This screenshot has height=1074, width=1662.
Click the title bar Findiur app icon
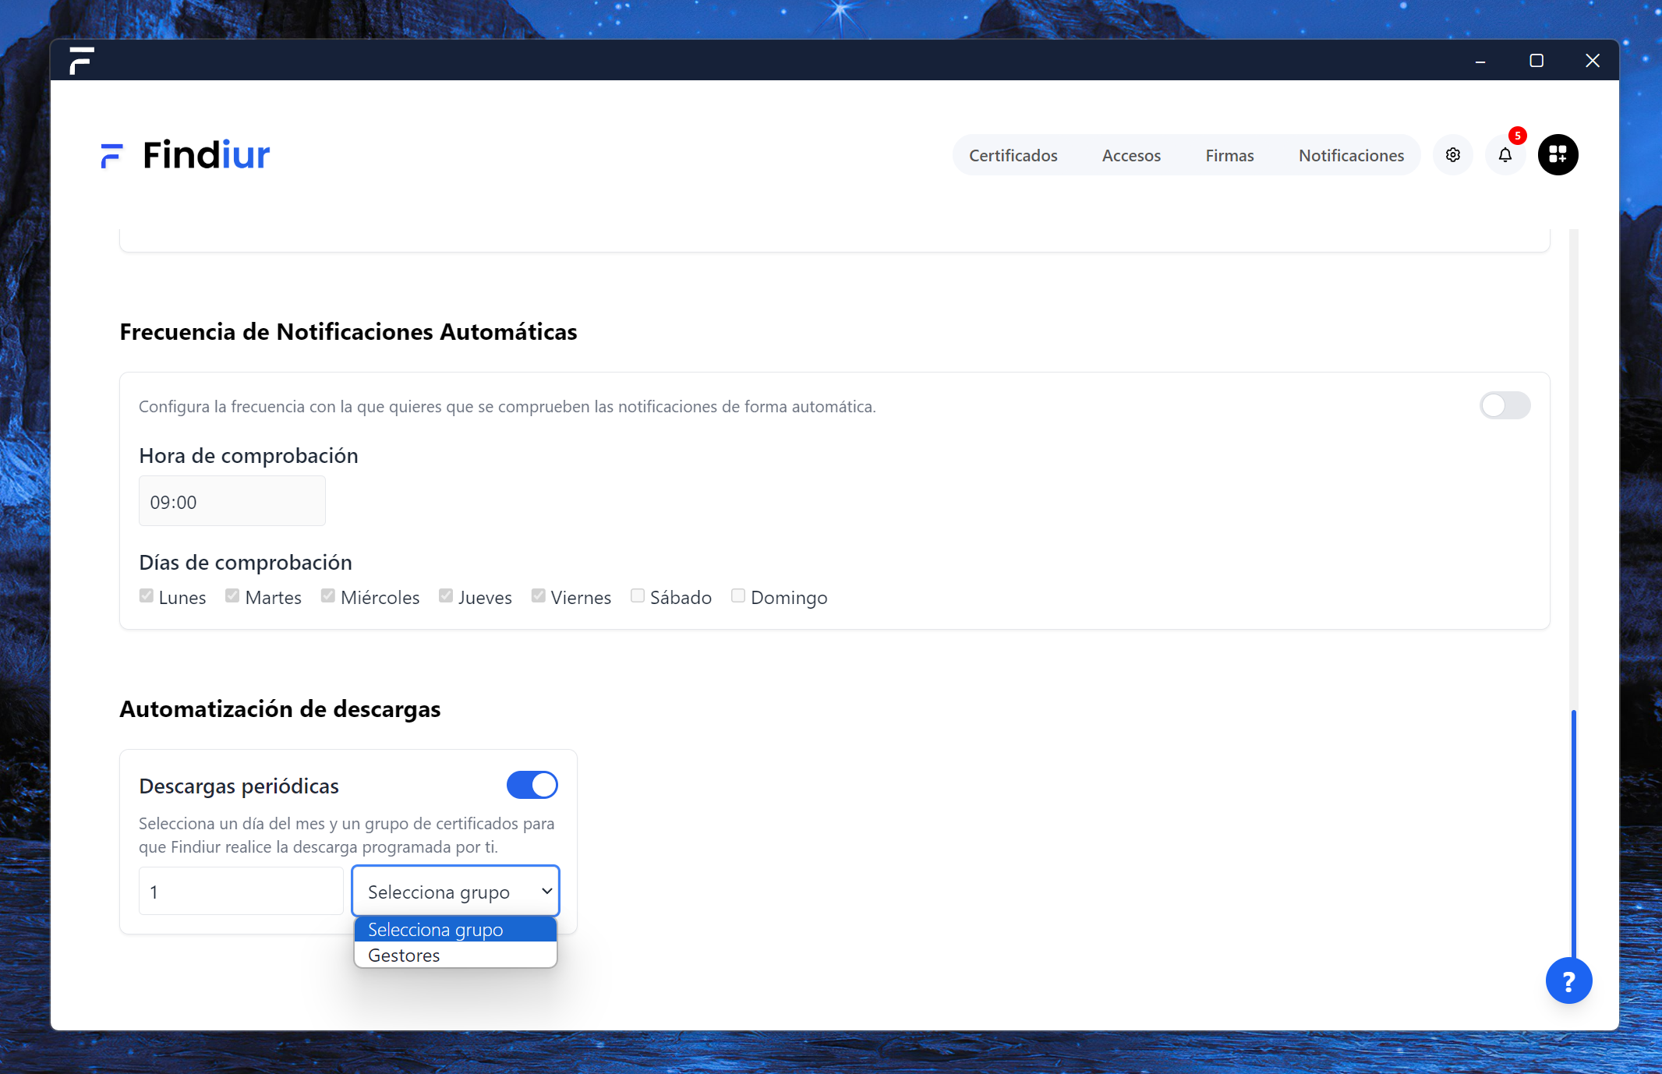[81, 60]
